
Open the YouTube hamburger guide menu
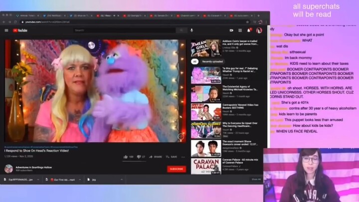(x=6, y=30)
